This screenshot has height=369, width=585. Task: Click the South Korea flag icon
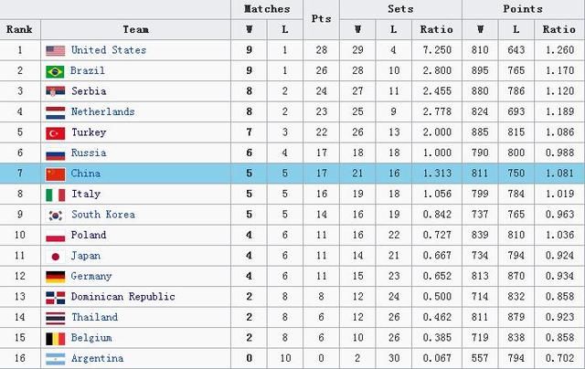(x=55, y=215)
